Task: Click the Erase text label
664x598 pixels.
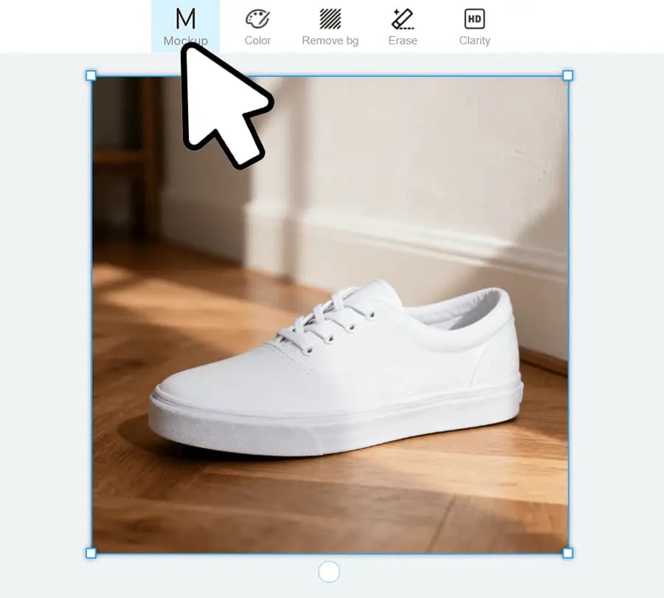Action: click(402, 41)
